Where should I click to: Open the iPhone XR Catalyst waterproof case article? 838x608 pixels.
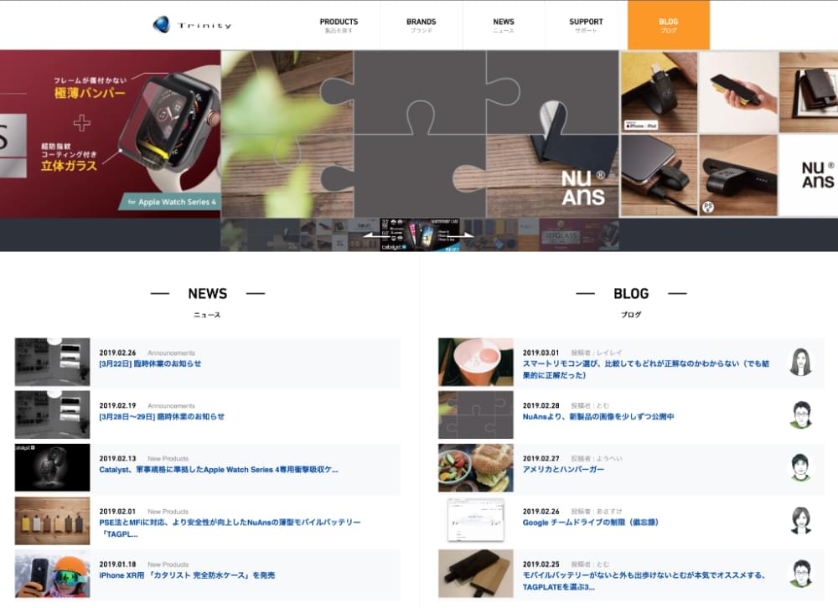(x=187, y=575)
